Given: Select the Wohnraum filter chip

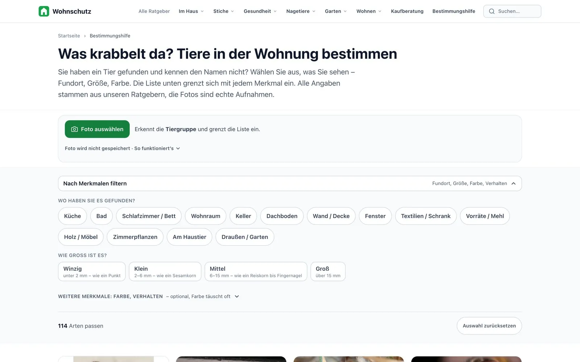Looking at the screenshot, I should (206, 216).
